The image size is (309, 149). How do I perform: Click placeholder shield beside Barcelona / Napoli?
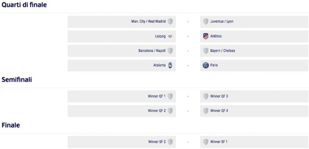[x=170, y=51]
